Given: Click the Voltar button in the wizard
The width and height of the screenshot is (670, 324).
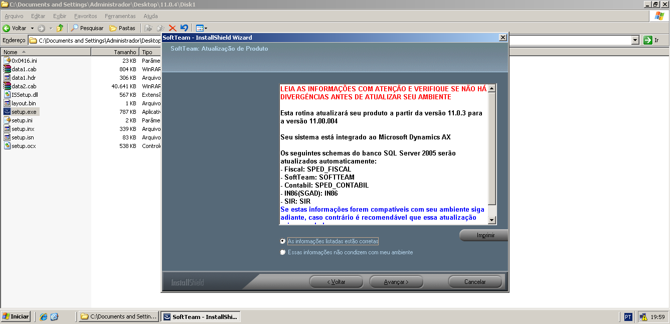Looking at the screenshot, I should click(x=336, y=282).
